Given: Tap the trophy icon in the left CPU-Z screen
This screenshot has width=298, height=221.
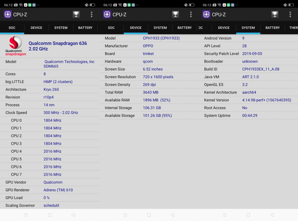Looking at the screenshot, I should click(x=76, y=14).
